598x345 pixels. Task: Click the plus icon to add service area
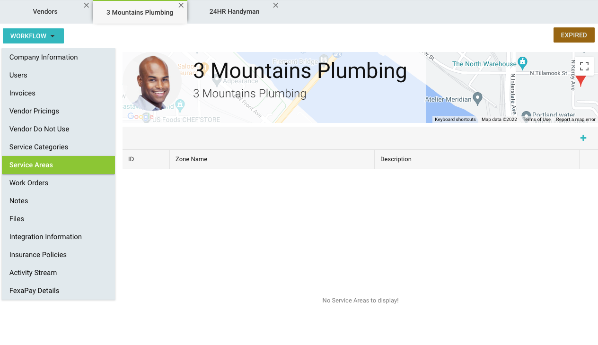(x=583, y=138)
